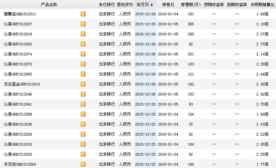Click management period value 121

coord(191,74)
